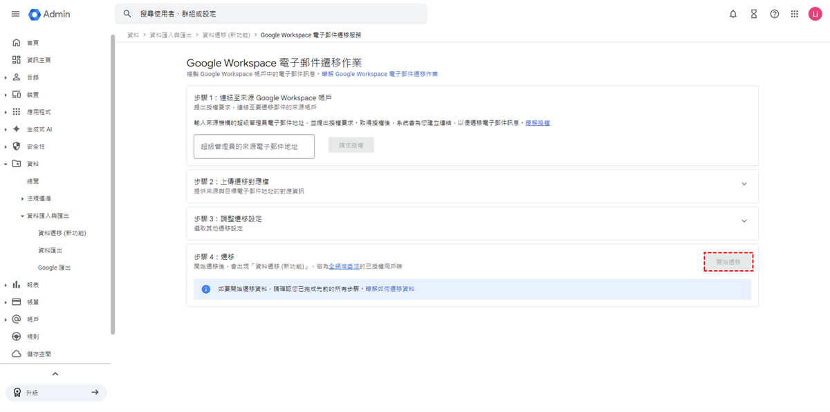The width and height of the screenshot is (830, 412).
Task: Click the 帳戶 at-sign icon
Action: tap(17, 319)
